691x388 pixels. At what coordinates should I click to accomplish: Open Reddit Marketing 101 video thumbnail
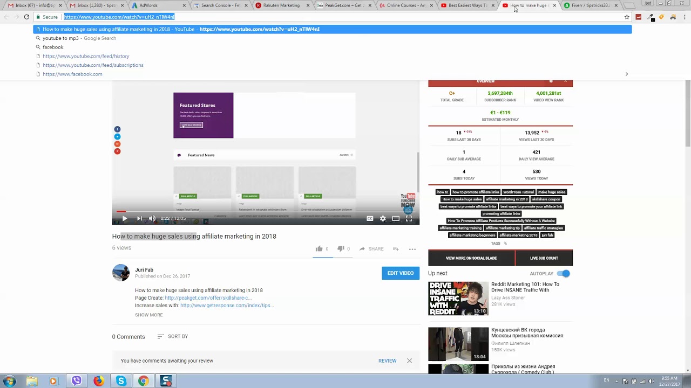coord(458,298)
